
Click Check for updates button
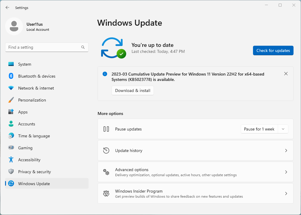tap(273, 50)
